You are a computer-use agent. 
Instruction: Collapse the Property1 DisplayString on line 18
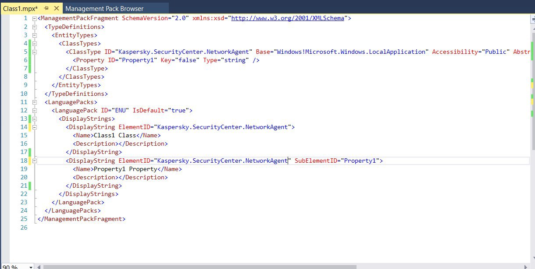click(35, 161)
